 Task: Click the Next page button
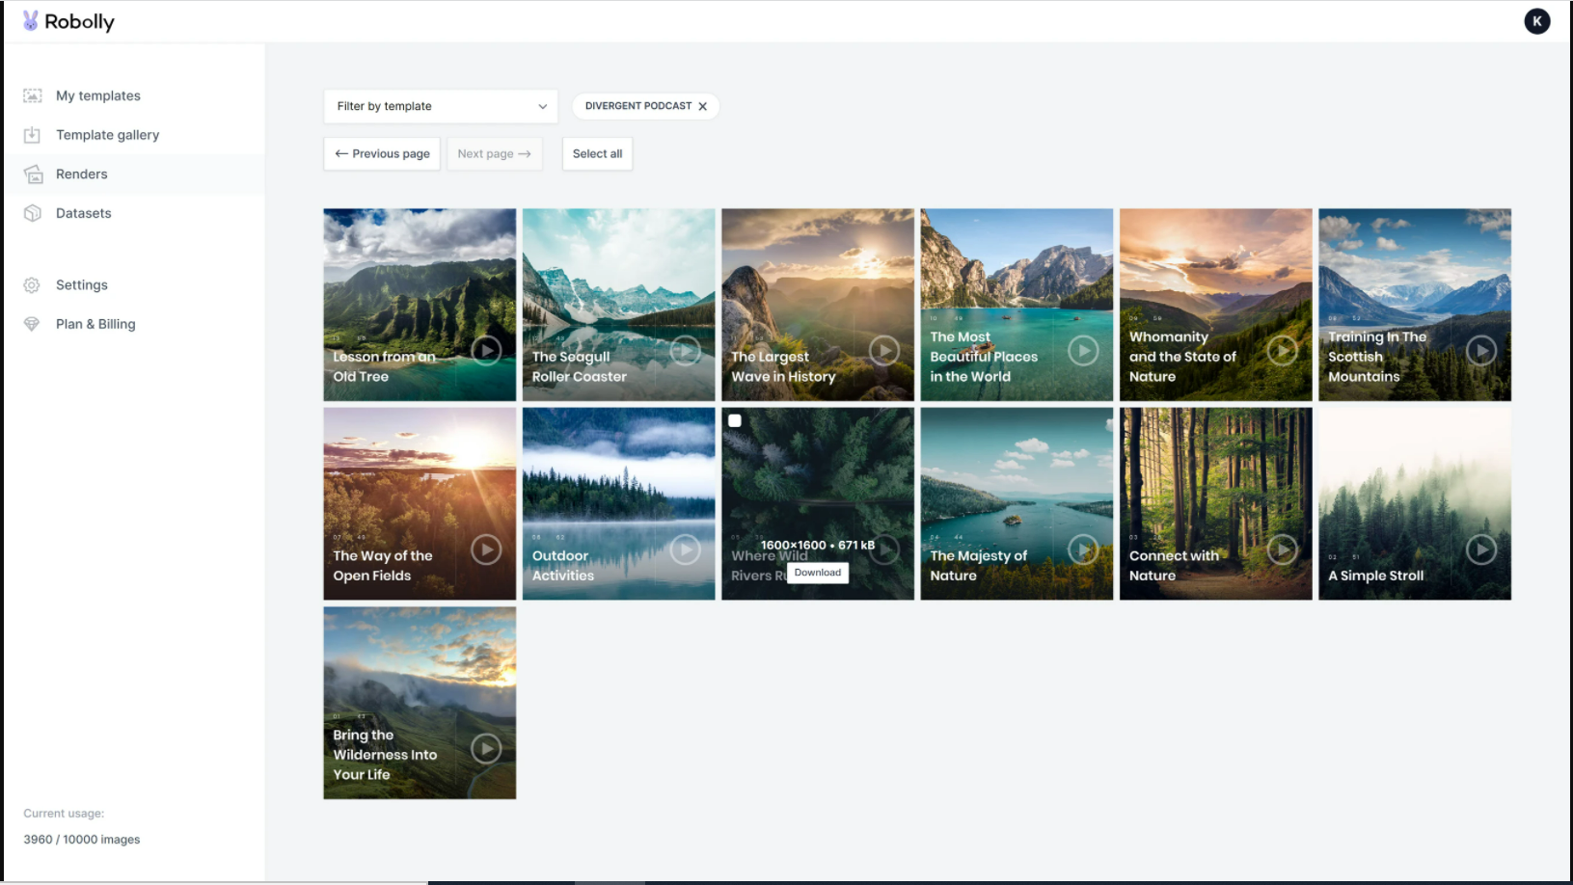[x=494, y=153]
